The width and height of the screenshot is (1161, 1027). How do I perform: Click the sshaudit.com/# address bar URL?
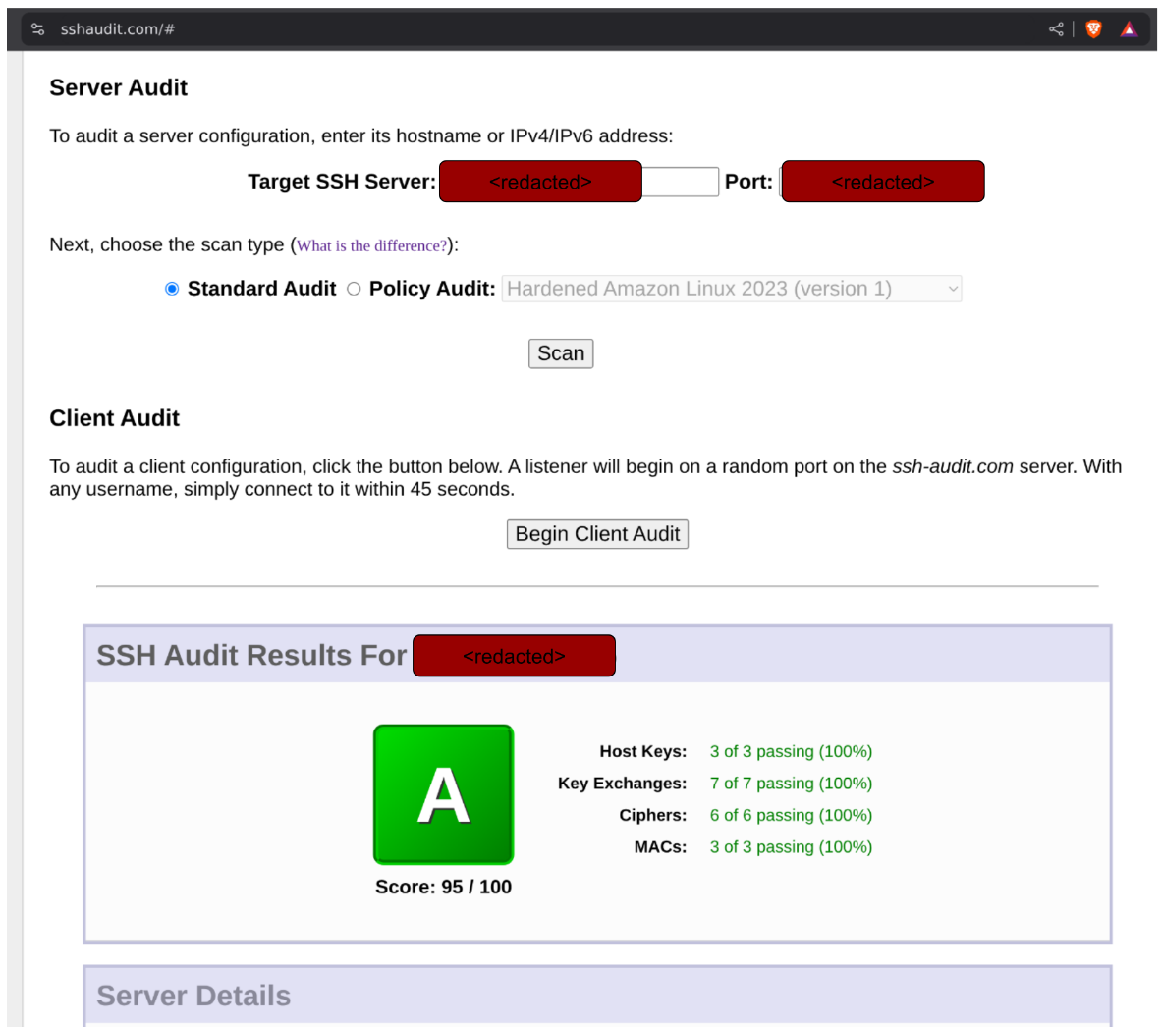118,29
